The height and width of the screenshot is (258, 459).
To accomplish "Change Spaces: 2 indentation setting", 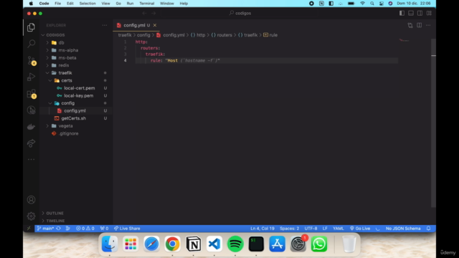I will point(289,229).
